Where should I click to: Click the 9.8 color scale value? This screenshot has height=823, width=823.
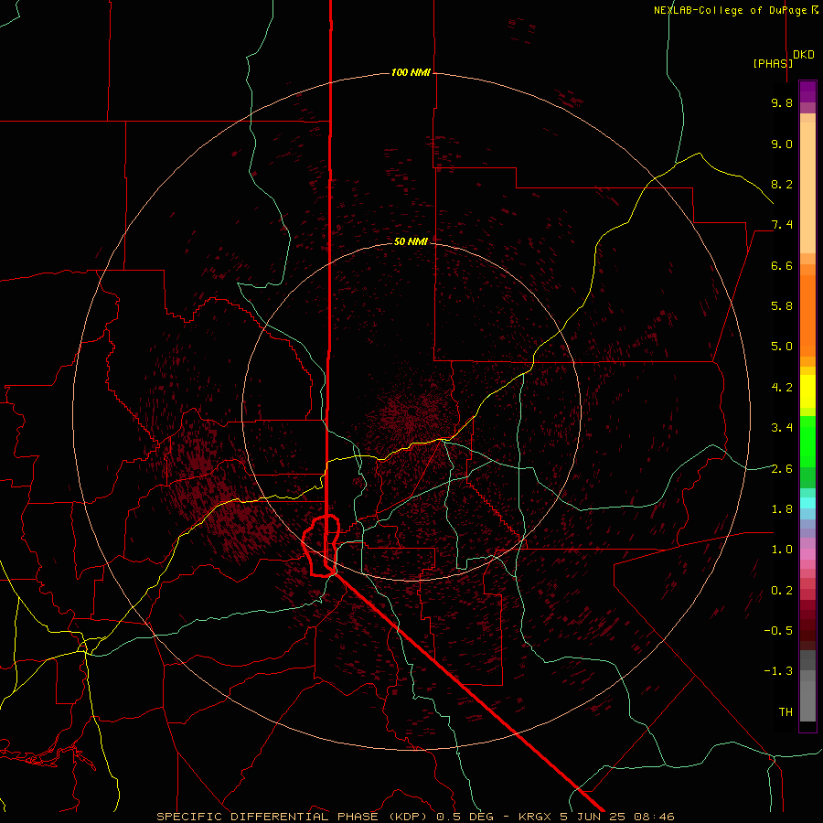782,102
